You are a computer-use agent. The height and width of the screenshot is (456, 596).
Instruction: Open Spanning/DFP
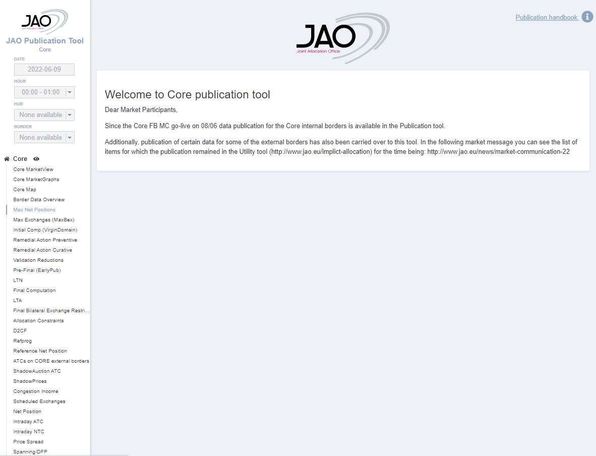click(x=30, y=451)
